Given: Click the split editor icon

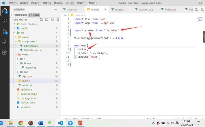Looking at the screenshot, I should tap(202, 9).
